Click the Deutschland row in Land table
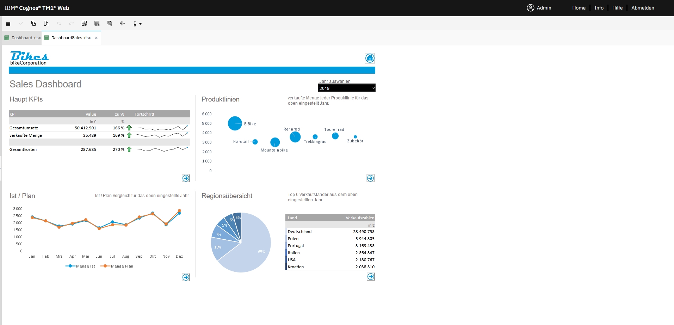This screenshot has height=325, width=674. tap(330, 232)
